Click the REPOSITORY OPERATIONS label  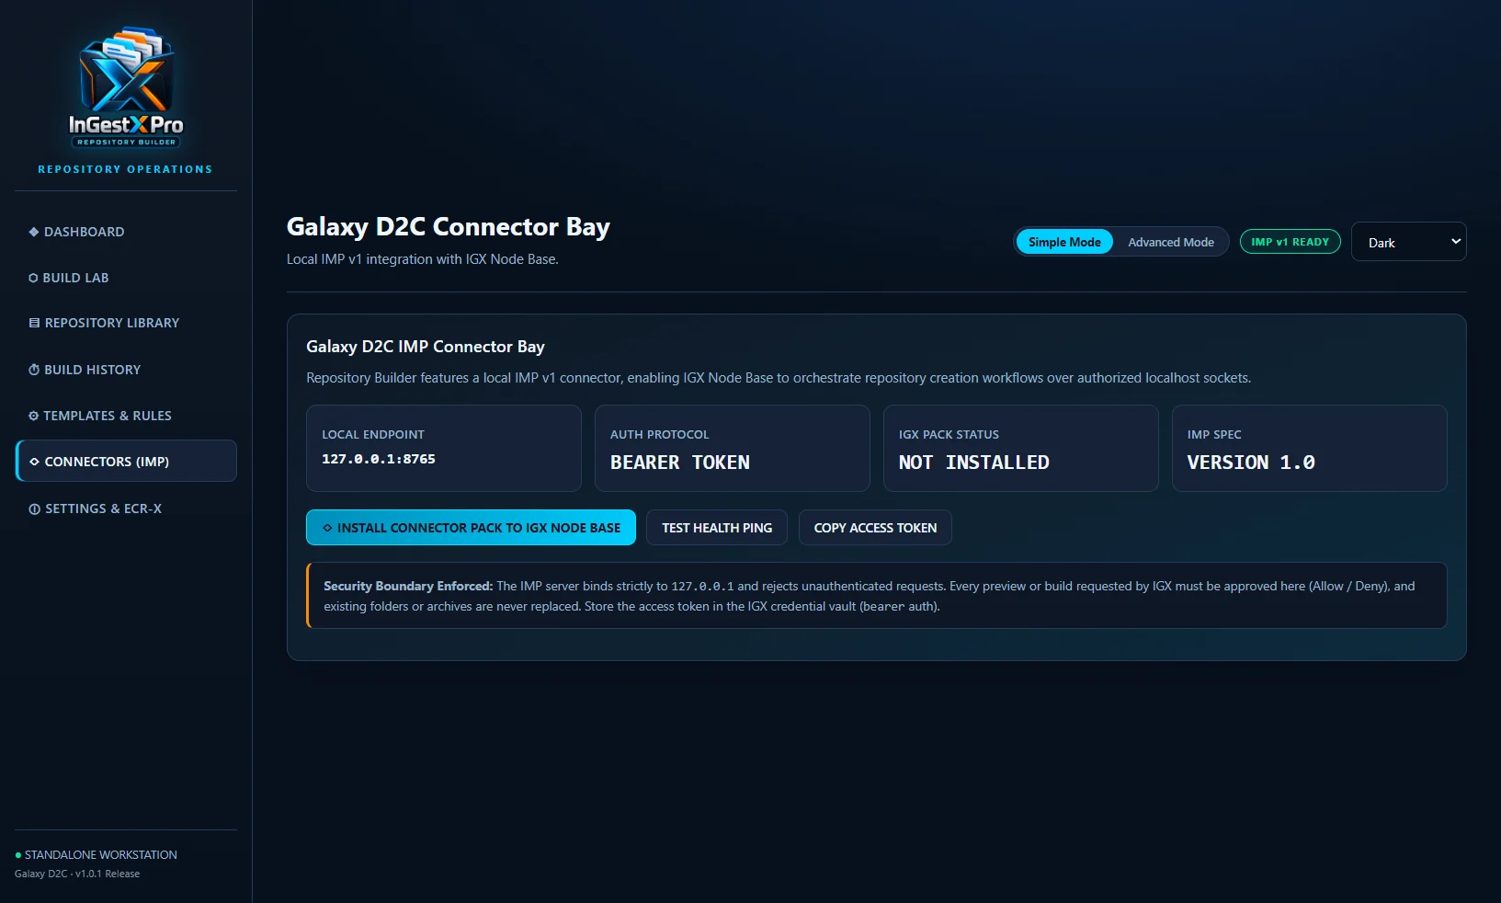click(x=125, y=169)
